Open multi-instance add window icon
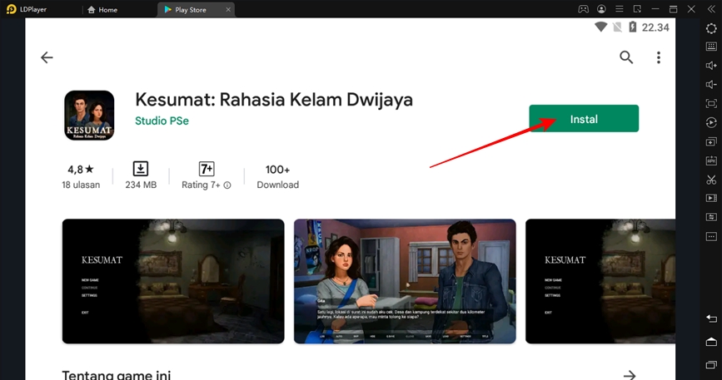722x380 pixels. [711, 141]
